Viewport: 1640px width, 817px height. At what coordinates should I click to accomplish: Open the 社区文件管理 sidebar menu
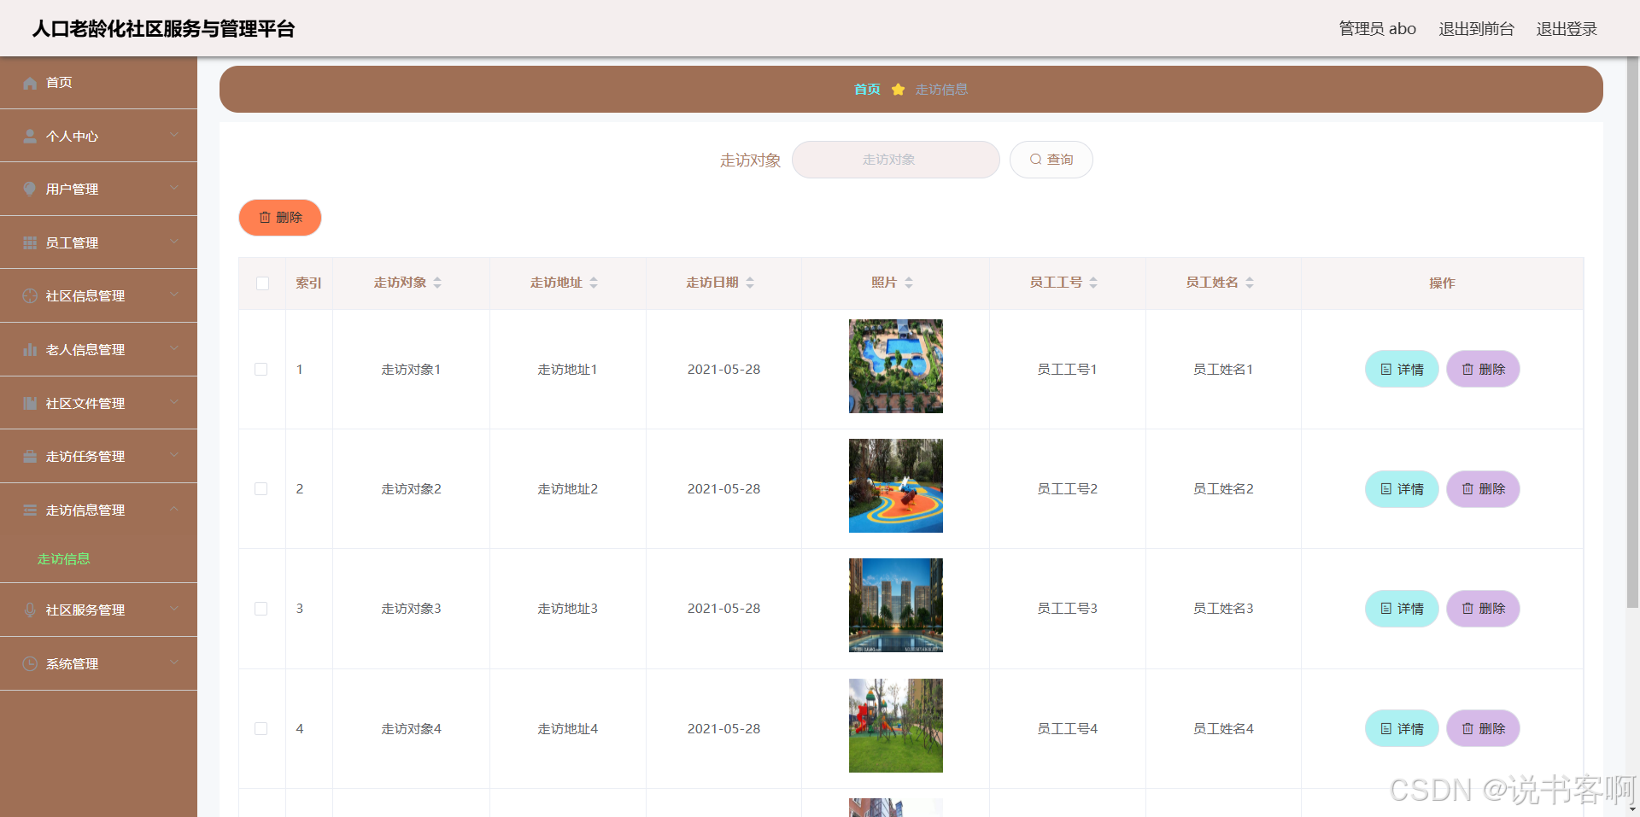click(98, 403)
